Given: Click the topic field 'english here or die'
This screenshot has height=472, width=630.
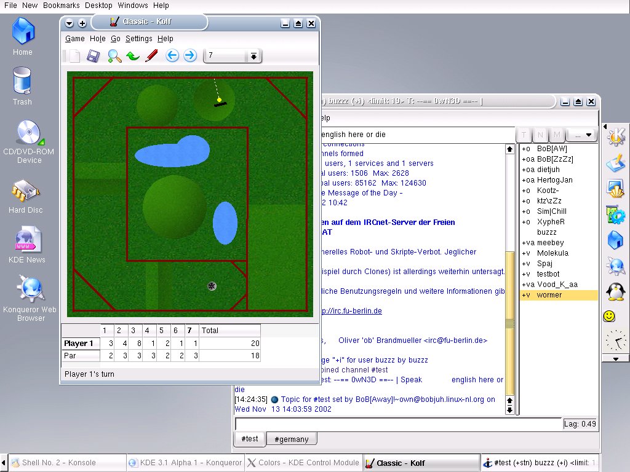Looking at the screenshot, I should pyautogui.click(x=418, y=135).
